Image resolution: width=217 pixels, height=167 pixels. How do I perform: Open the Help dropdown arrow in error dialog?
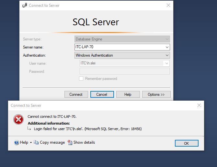(31, 142)
